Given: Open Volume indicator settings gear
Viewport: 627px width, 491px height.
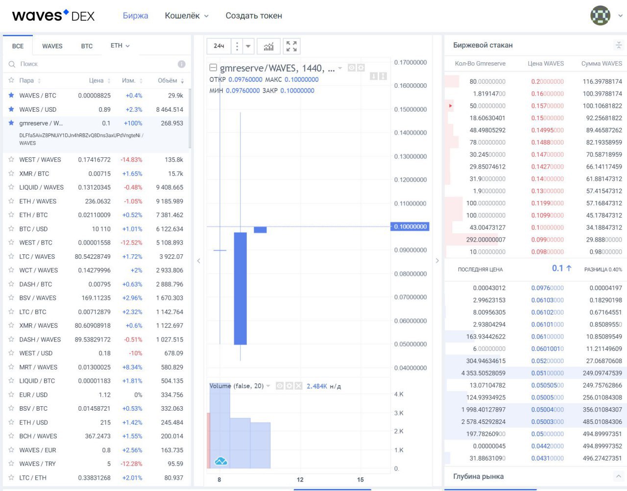Looking at the screenshot, I should pyautogui.click(x=289, y=386).
